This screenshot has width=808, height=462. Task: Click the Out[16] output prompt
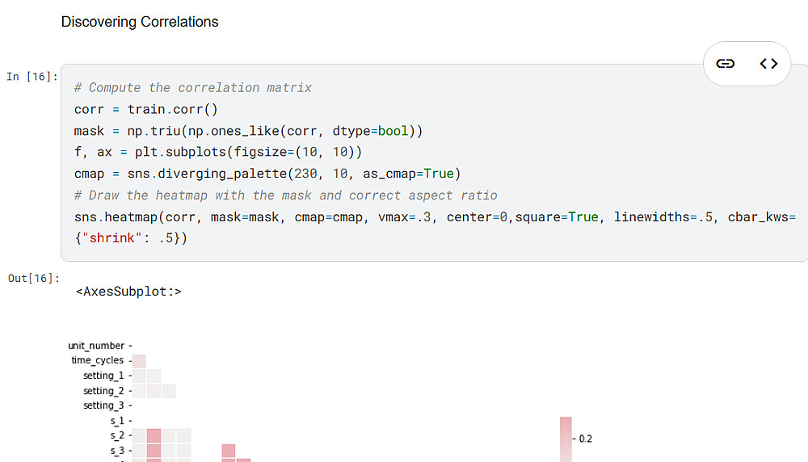[34, 279]
